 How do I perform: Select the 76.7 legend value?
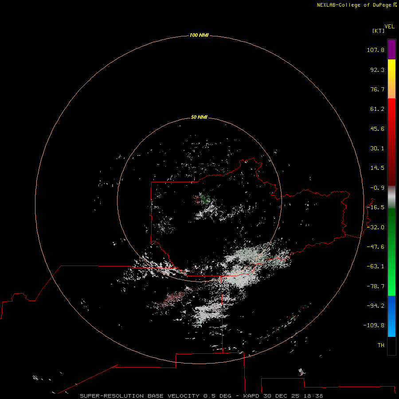click(377, 89)
